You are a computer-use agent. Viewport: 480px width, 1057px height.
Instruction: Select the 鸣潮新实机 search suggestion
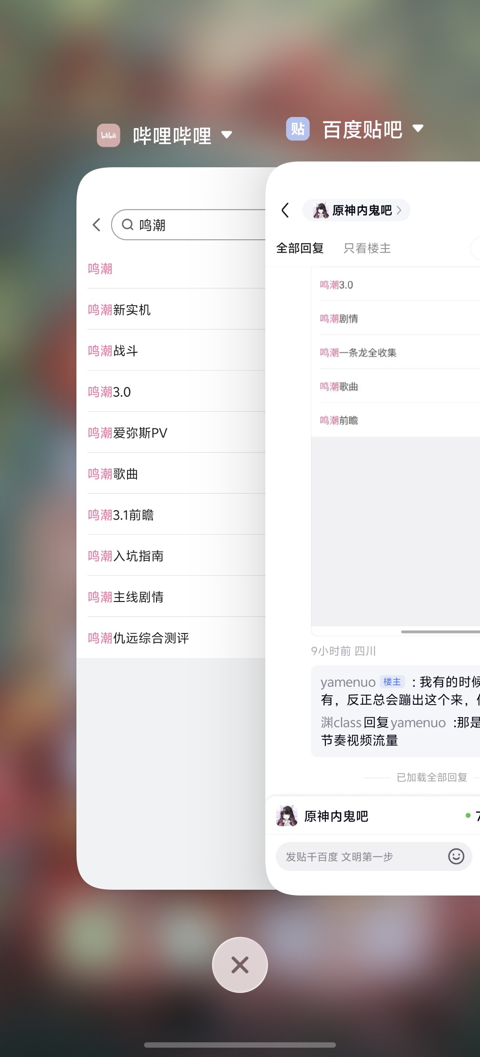click(119, 310)
